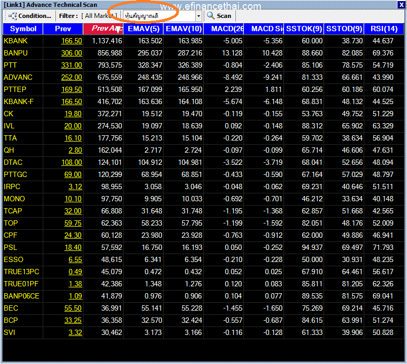407x364 pixels.
Task: Open TOP price link 59.75
Action: (x=73, y=223)
